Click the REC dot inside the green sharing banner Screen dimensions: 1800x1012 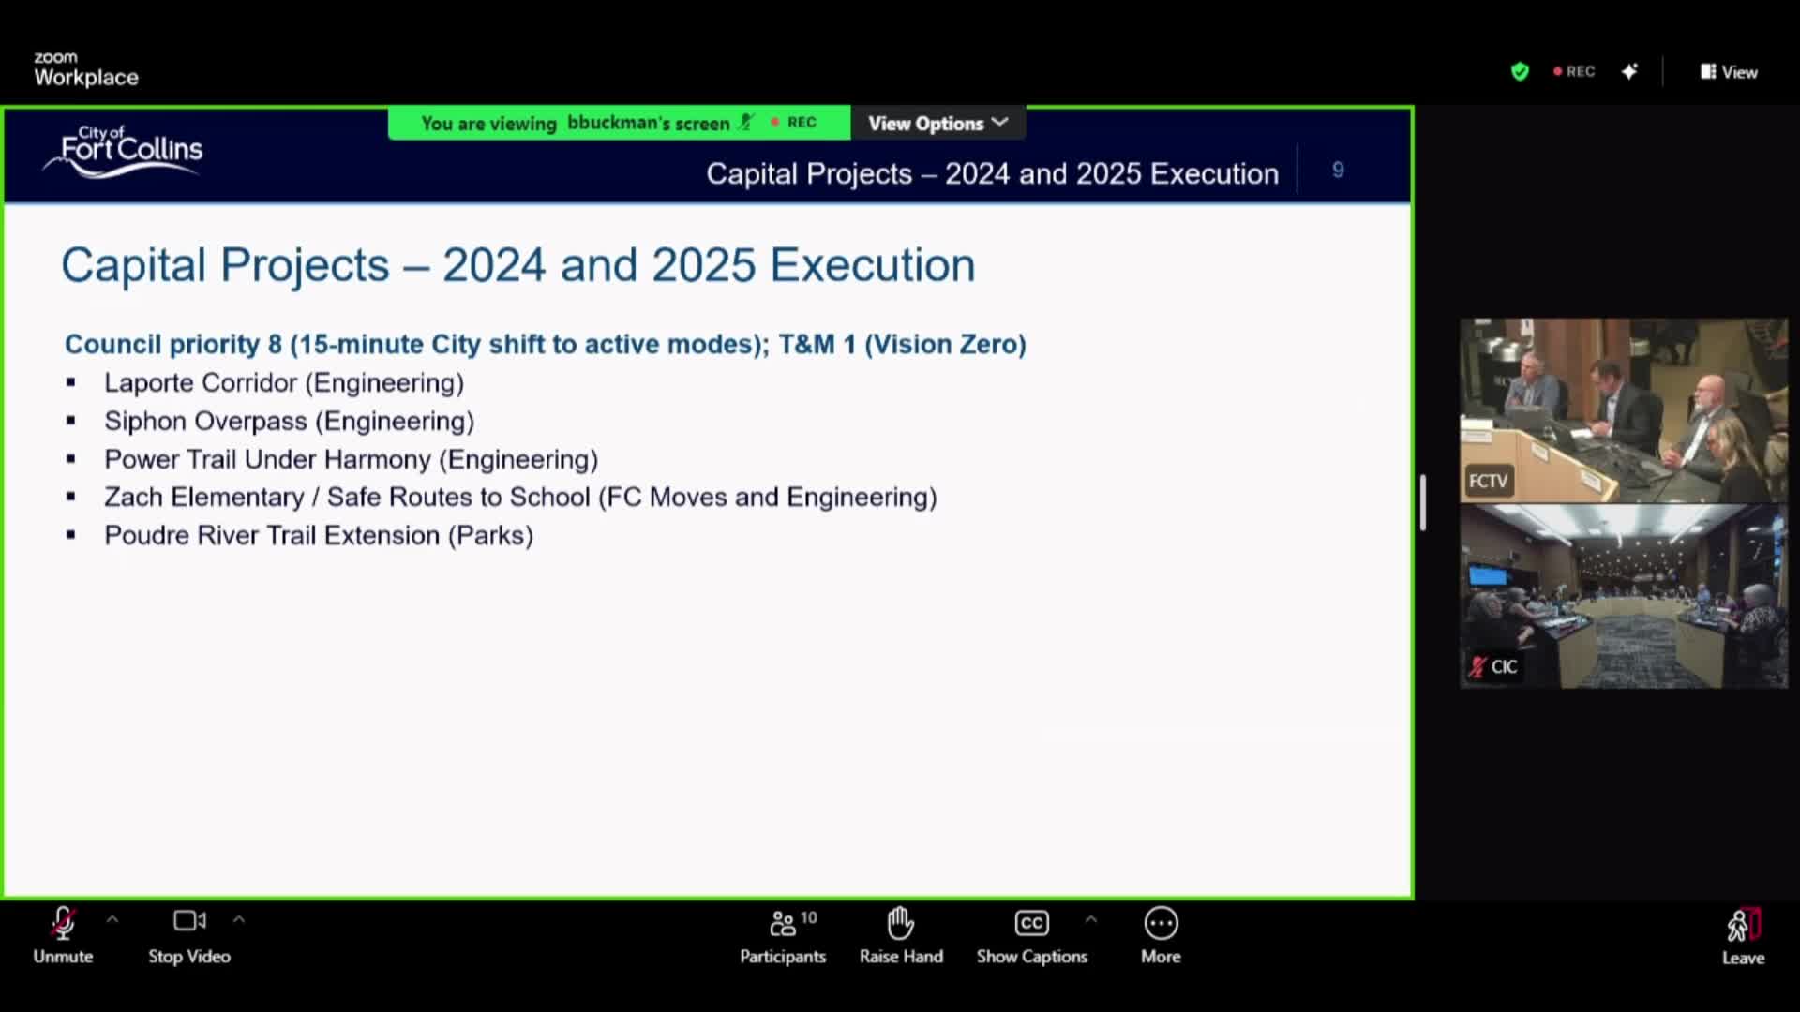click(x=774, y=122)
